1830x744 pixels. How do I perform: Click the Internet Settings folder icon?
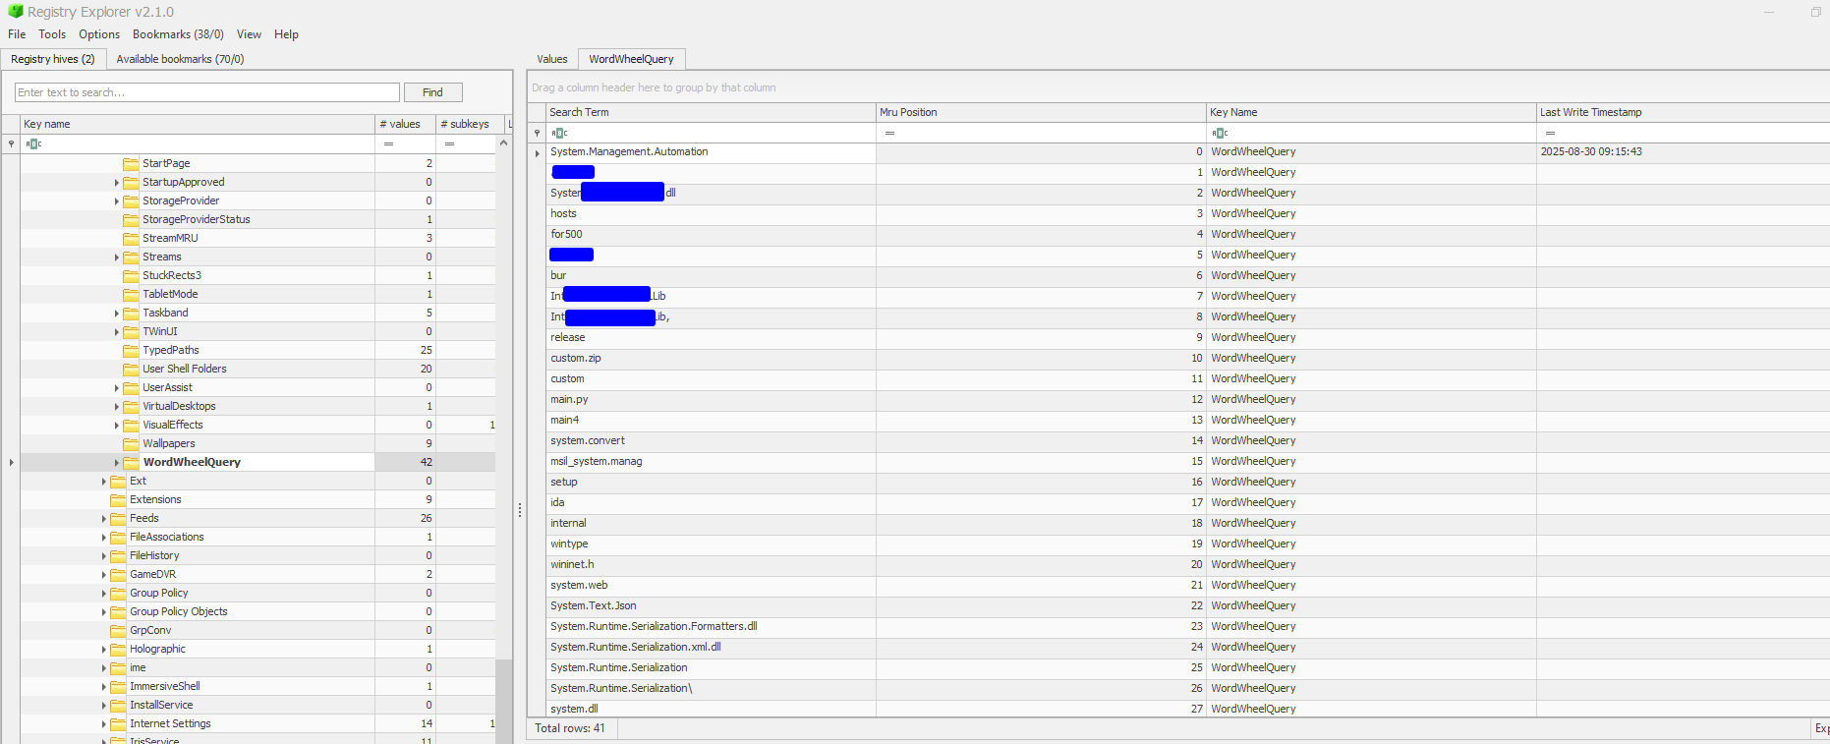coord(118,724)
